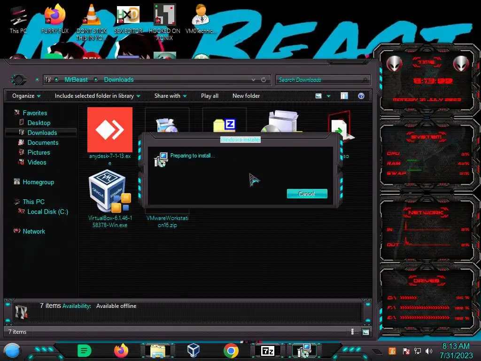Open the Action Center flag tray icon

click(x=406, y=351)
